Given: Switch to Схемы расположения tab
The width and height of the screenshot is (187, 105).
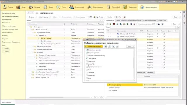Looking at the screenshot, I should tap(150, 20).
